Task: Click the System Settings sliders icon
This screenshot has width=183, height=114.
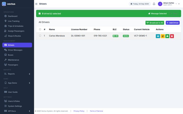Action: click(6, 106)
